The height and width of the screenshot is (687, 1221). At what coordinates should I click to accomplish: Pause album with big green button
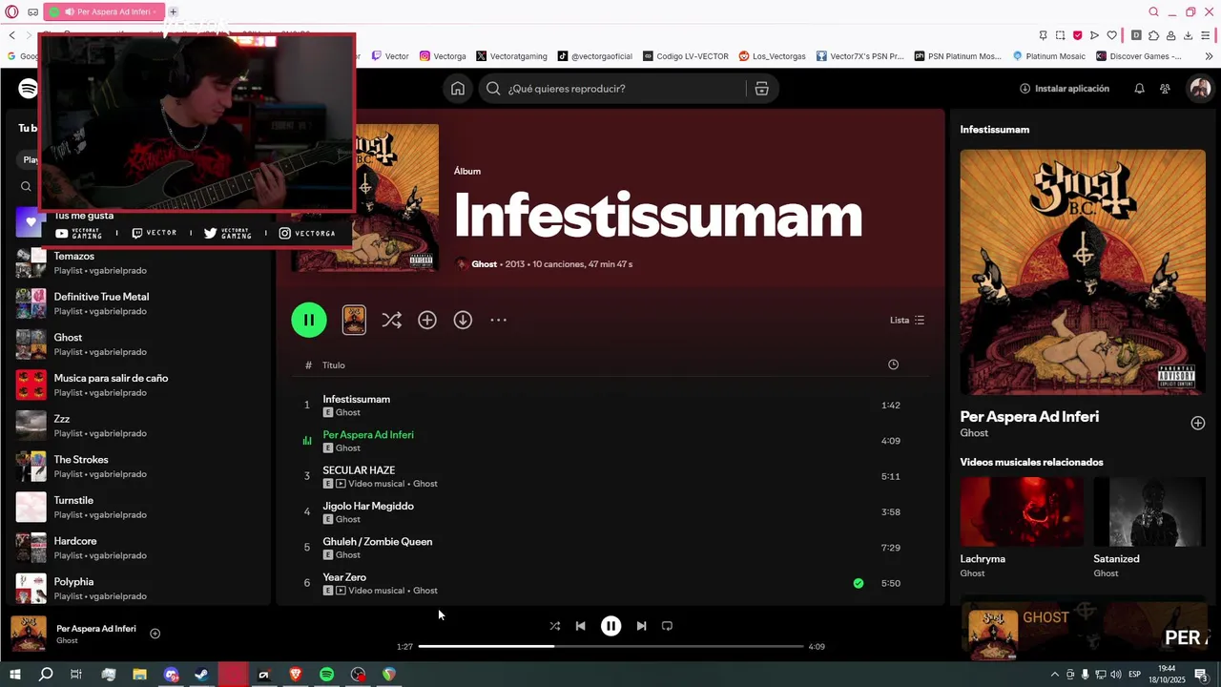tap(309, 321)
